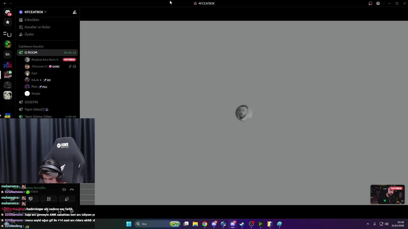
Task: Open Discord inbox icon in title bar
Action: tap(370, 3)
